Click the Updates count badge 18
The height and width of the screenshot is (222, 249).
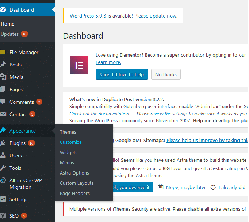[x=24, y=34]
